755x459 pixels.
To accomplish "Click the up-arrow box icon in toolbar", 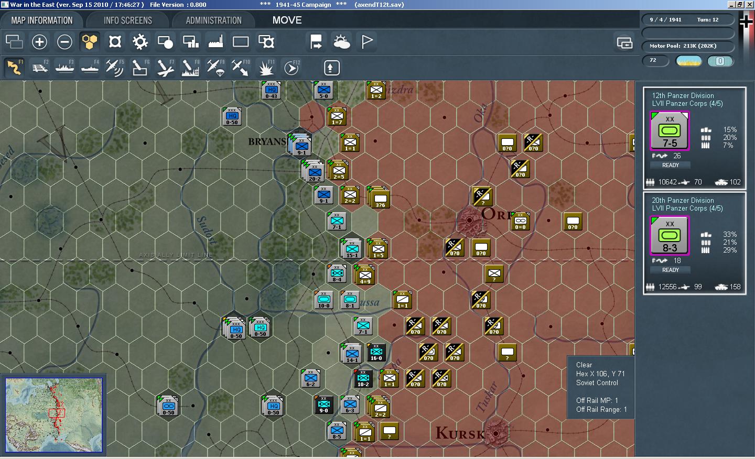I will point(331,68).
